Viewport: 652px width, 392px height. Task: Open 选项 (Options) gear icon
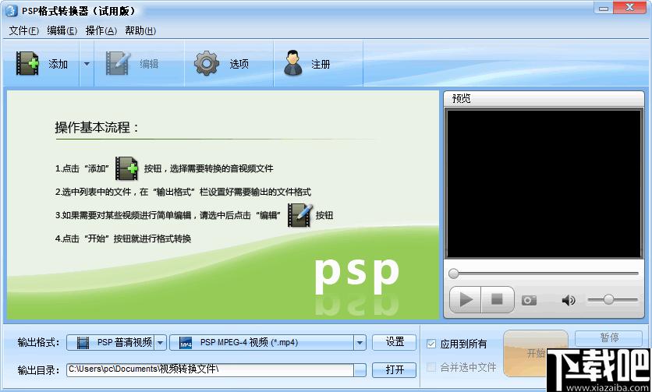click(x=206, y=63)
